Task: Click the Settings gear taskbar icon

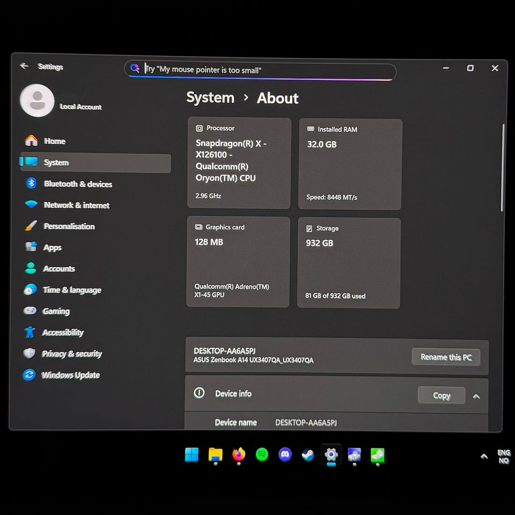Action: point(331,455)
